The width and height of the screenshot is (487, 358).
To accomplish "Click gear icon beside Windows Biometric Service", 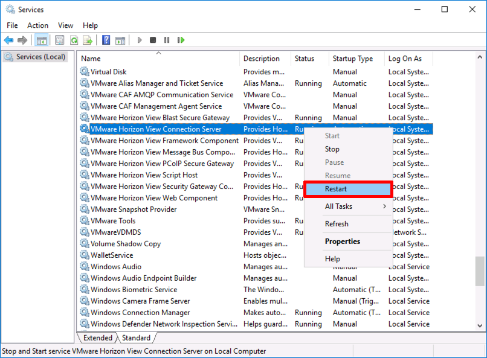I will coord(84,289).
